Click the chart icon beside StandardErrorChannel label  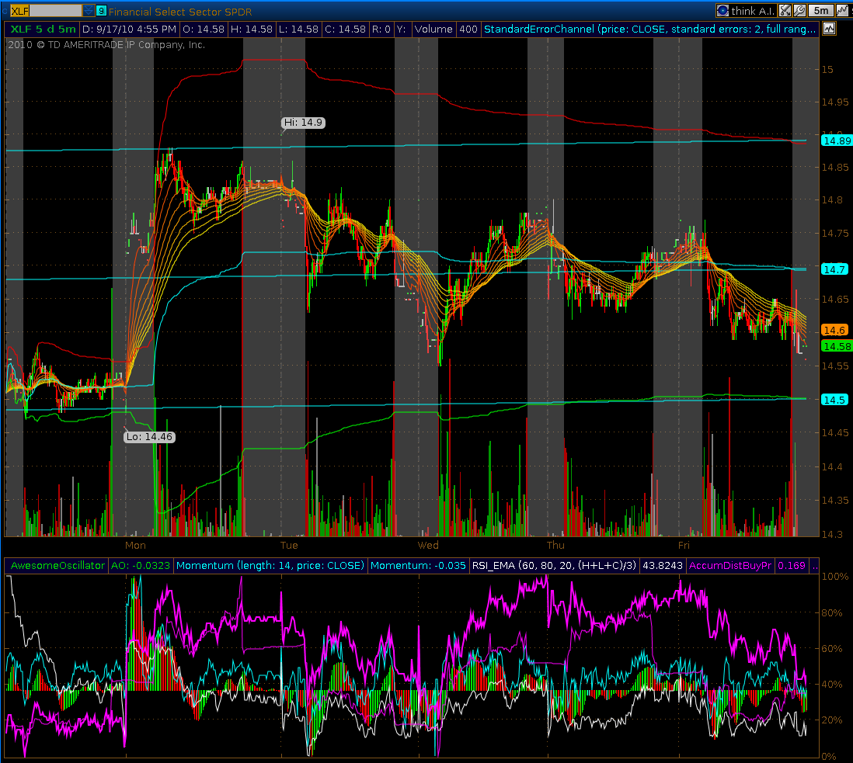pyautogui.click(x=829, y=29)
